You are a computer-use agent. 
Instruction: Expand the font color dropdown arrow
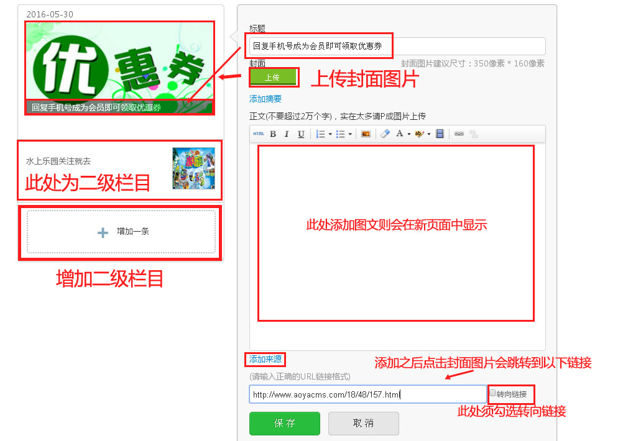click(x=408, y=134)
